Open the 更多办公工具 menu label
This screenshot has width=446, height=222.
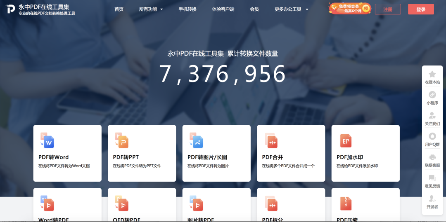288,9
